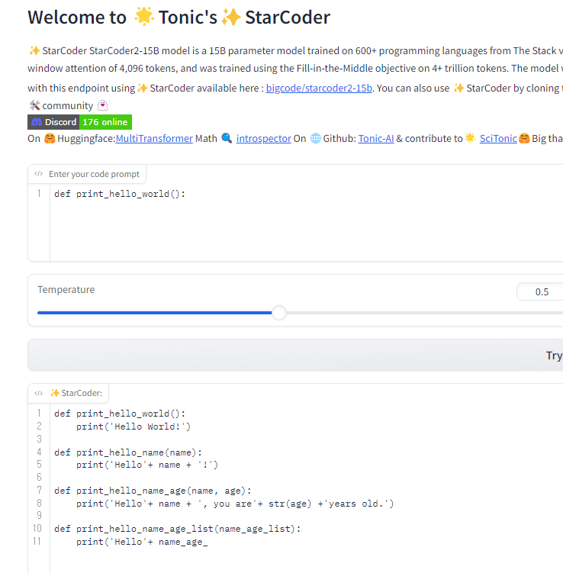
Task: Click inside the code prompt editor
Action: click(305, 221)
